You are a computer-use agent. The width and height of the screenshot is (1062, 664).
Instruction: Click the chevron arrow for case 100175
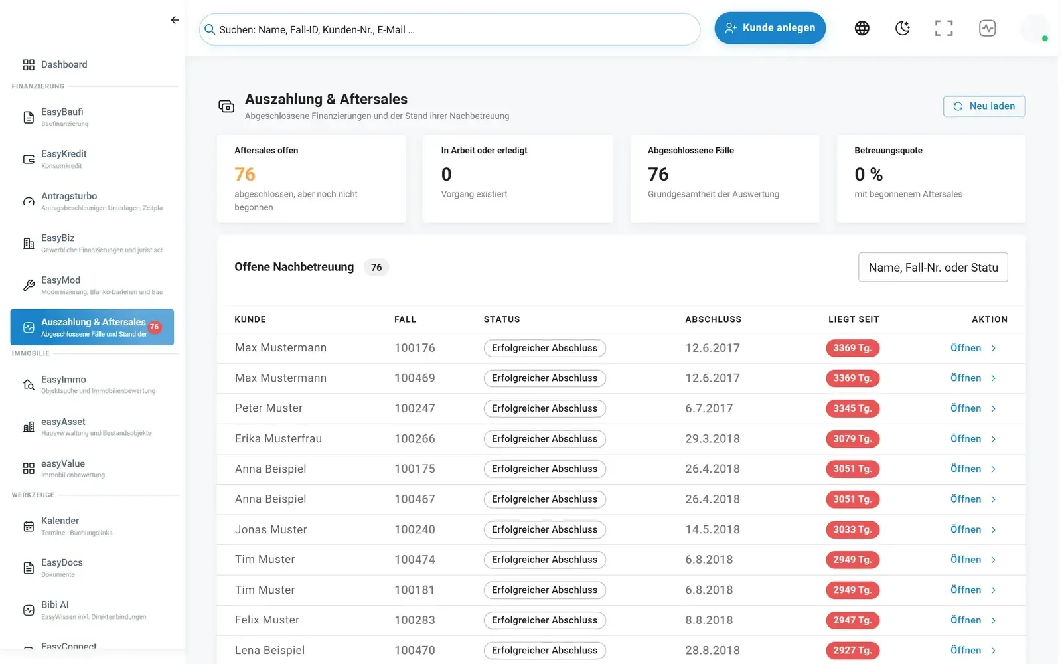[994, 469]
